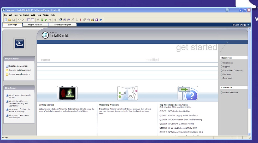Viewport: 258px width, 143px height.
Task: Click Open an existing project link
Action: (x=20, y=70)
